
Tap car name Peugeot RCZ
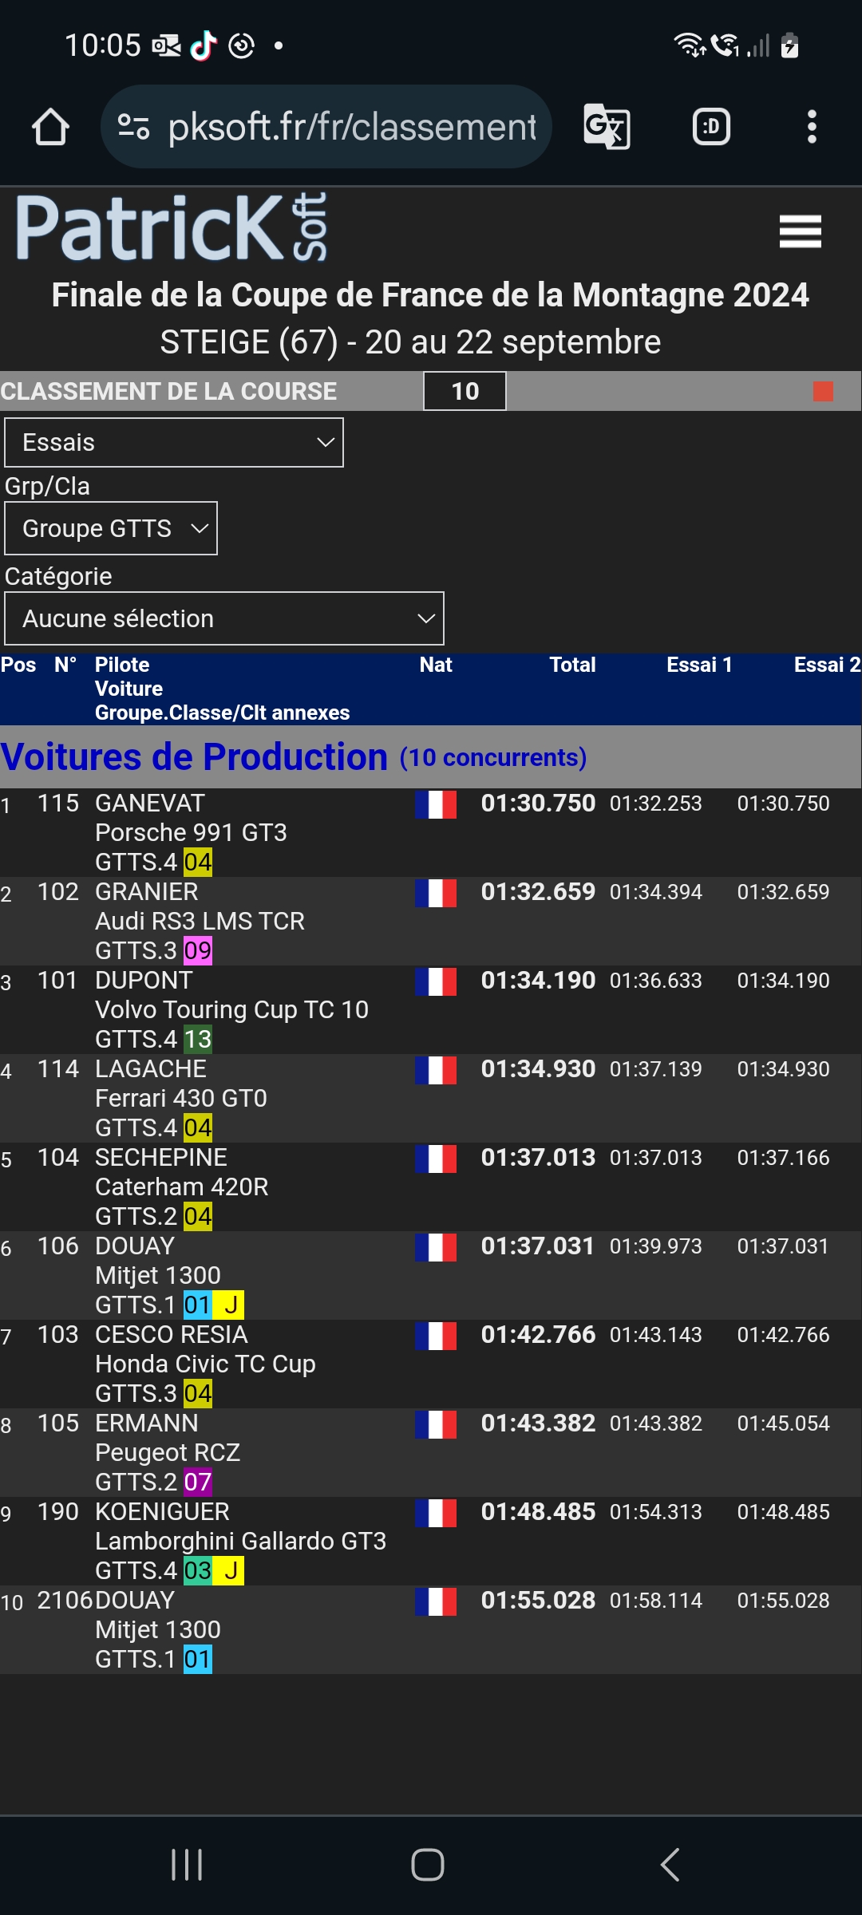[168, 1453]
